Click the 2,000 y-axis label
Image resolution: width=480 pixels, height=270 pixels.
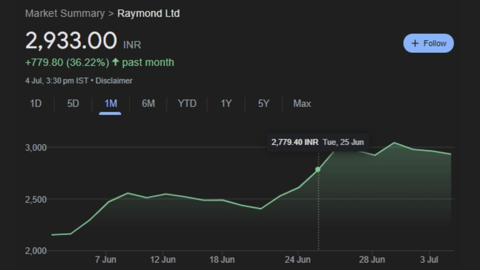36,251
